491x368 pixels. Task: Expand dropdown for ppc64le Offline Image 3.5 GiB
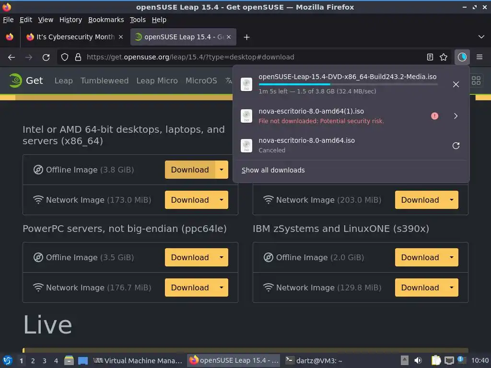click(222, 257)
